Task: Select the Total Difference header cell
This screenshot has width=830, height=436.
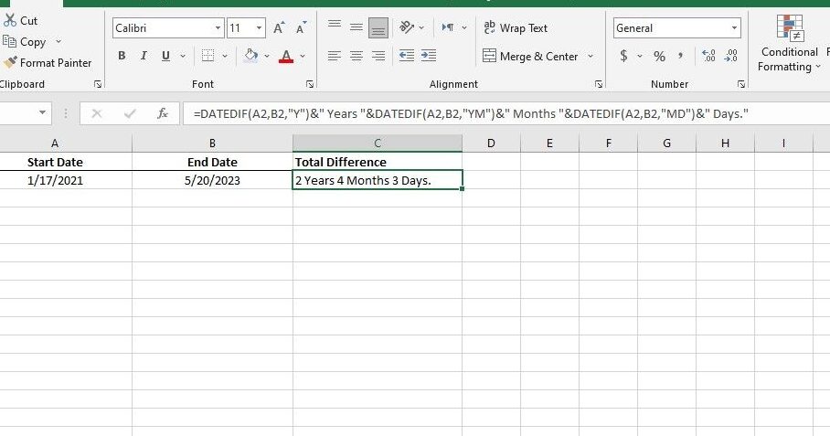Action: (x=378, y=162)
